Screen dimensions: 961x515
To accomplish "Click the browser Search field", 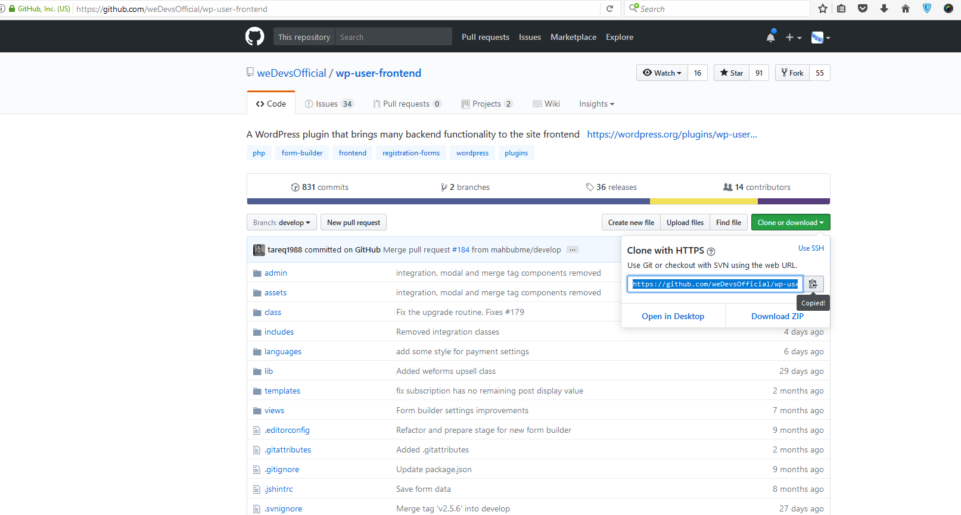I will tap(718, 8).
